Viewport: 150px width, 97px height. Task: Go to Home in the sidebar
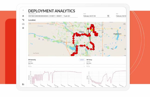23,16
